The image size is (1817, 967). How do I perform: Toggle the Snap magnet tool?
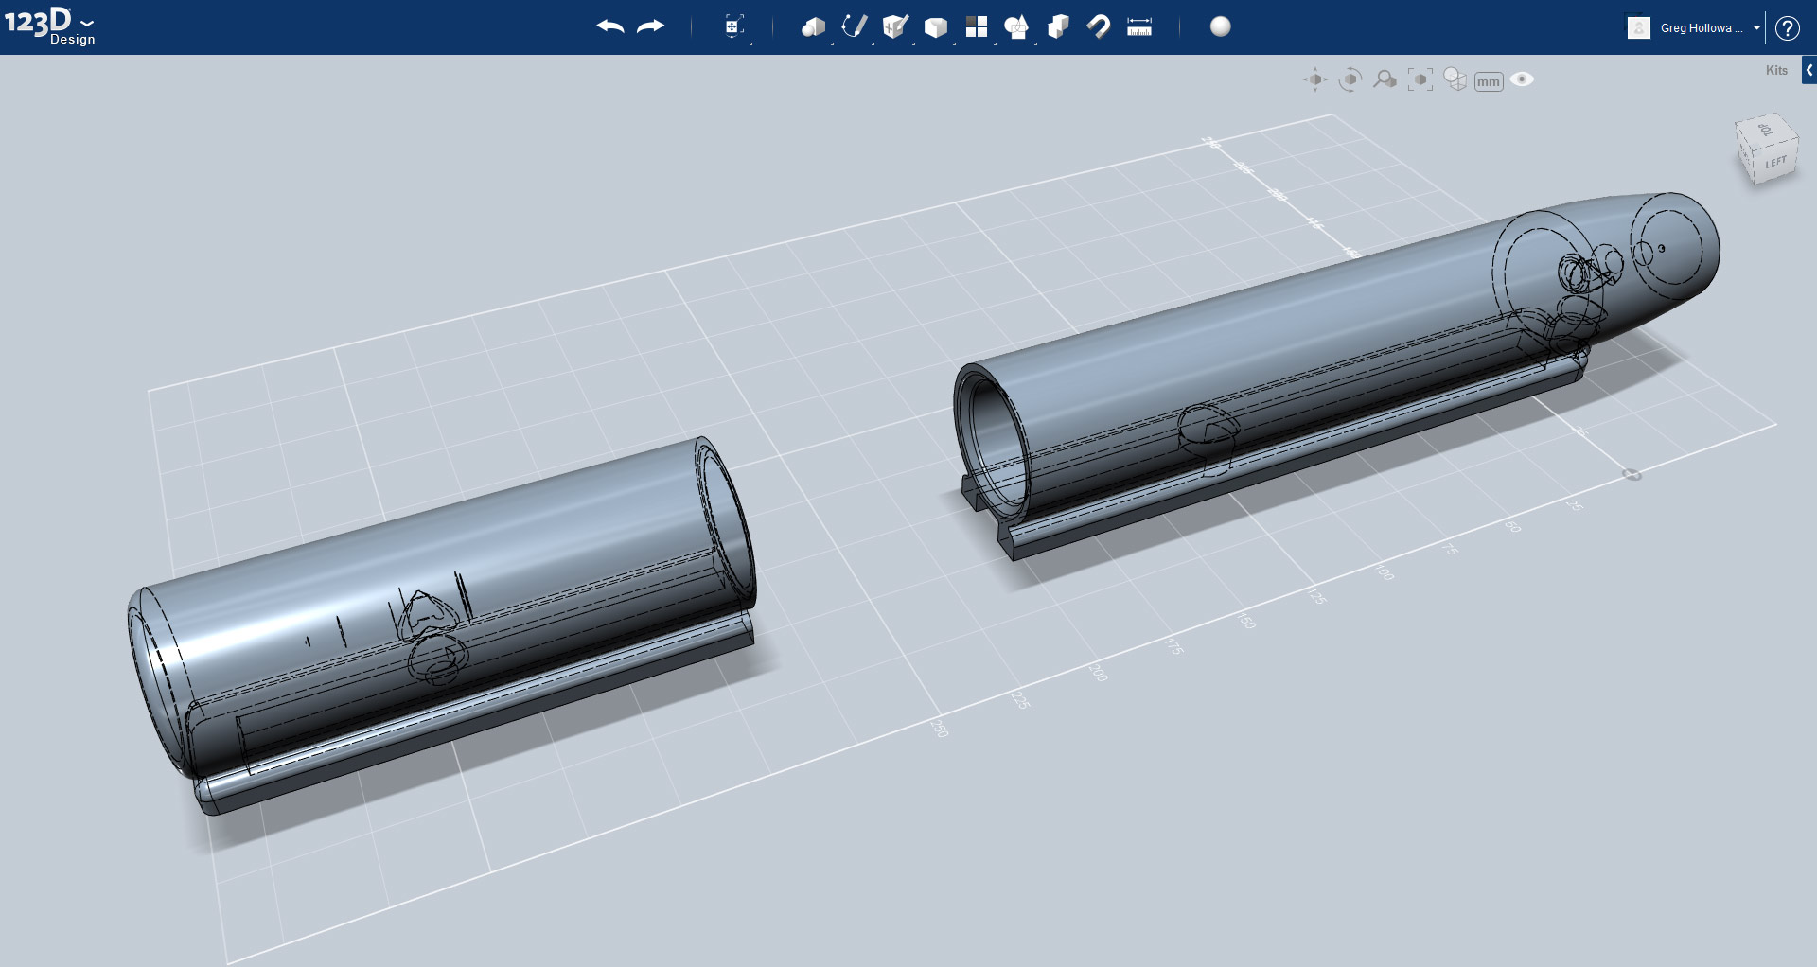(1099, 26)
